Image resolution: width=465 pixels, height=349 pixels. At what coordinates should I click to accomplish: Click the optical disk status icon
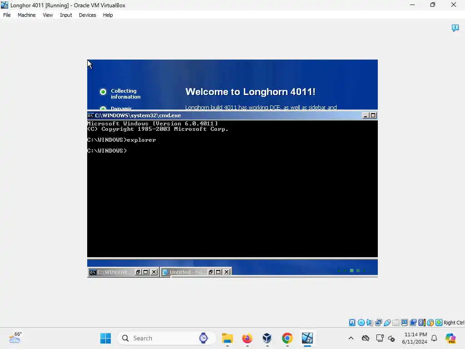click(x=361, y=323)
